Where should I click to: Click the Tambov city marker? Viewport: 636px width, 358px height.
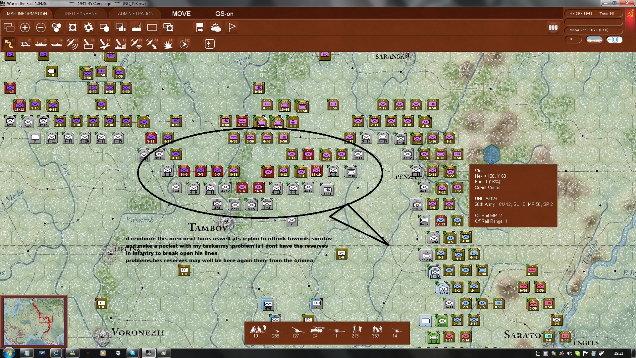(227, 221)
